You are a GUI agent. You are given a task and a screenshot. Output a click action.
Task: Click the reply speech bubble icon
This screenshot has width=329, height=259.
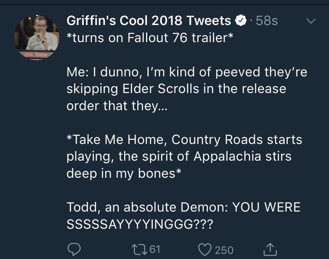click(x=73, y=249)
